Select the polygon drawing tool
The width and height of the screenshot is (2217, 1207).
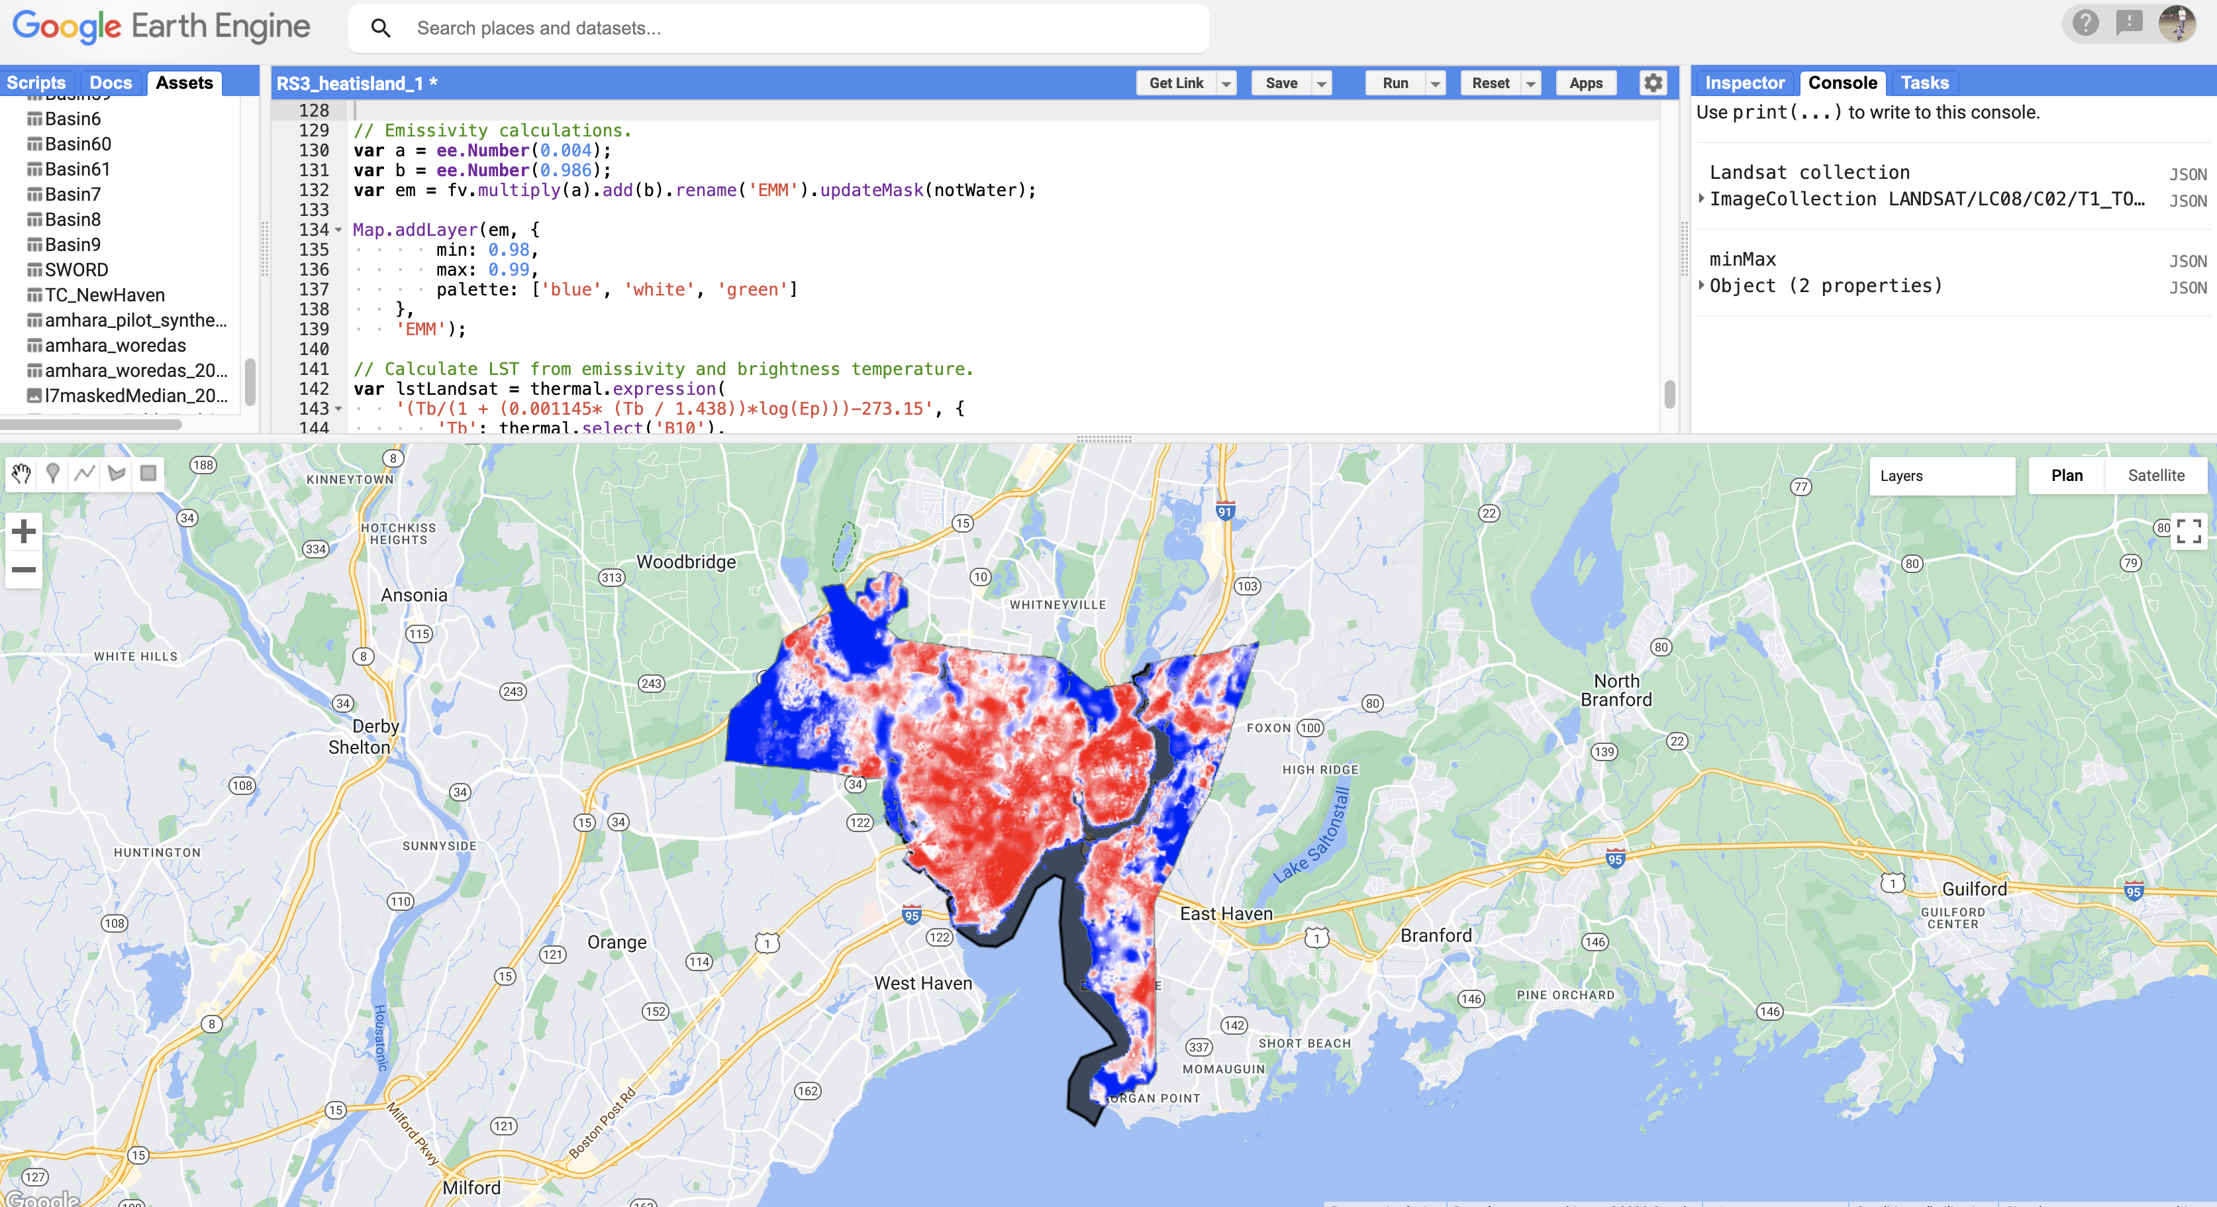[115, 474]
